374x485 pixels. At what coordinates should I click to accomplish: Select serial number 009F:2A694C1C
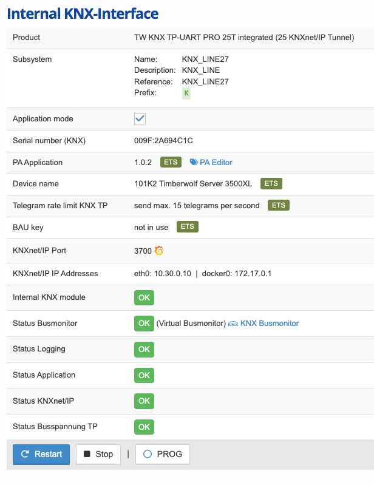163,141
